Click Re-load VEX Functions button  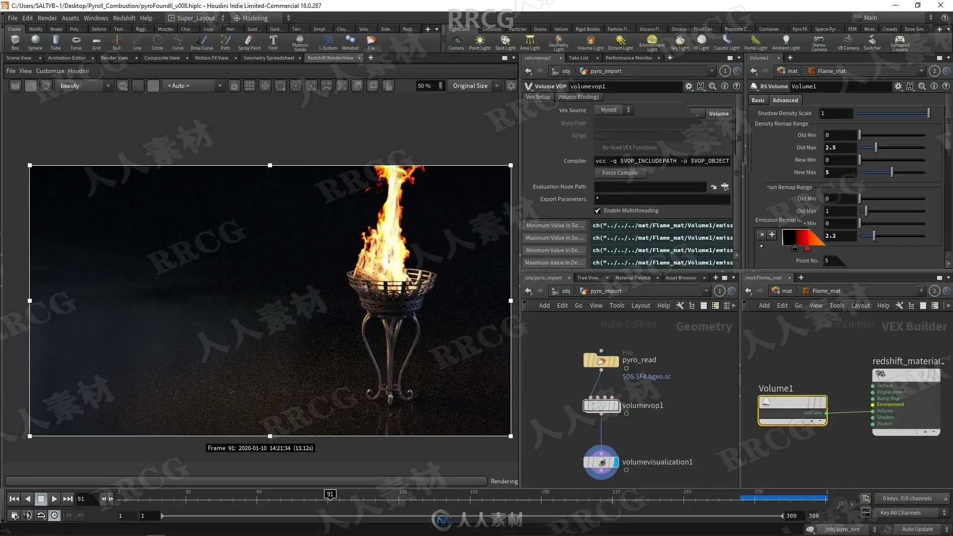[629, 148]
